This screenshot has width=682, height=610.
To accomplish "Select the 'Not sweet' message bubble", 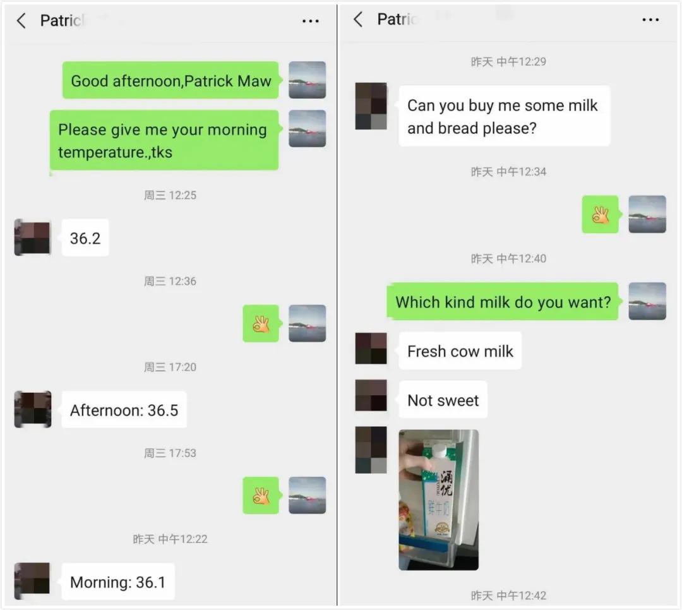I will click(x=443, y=400).
